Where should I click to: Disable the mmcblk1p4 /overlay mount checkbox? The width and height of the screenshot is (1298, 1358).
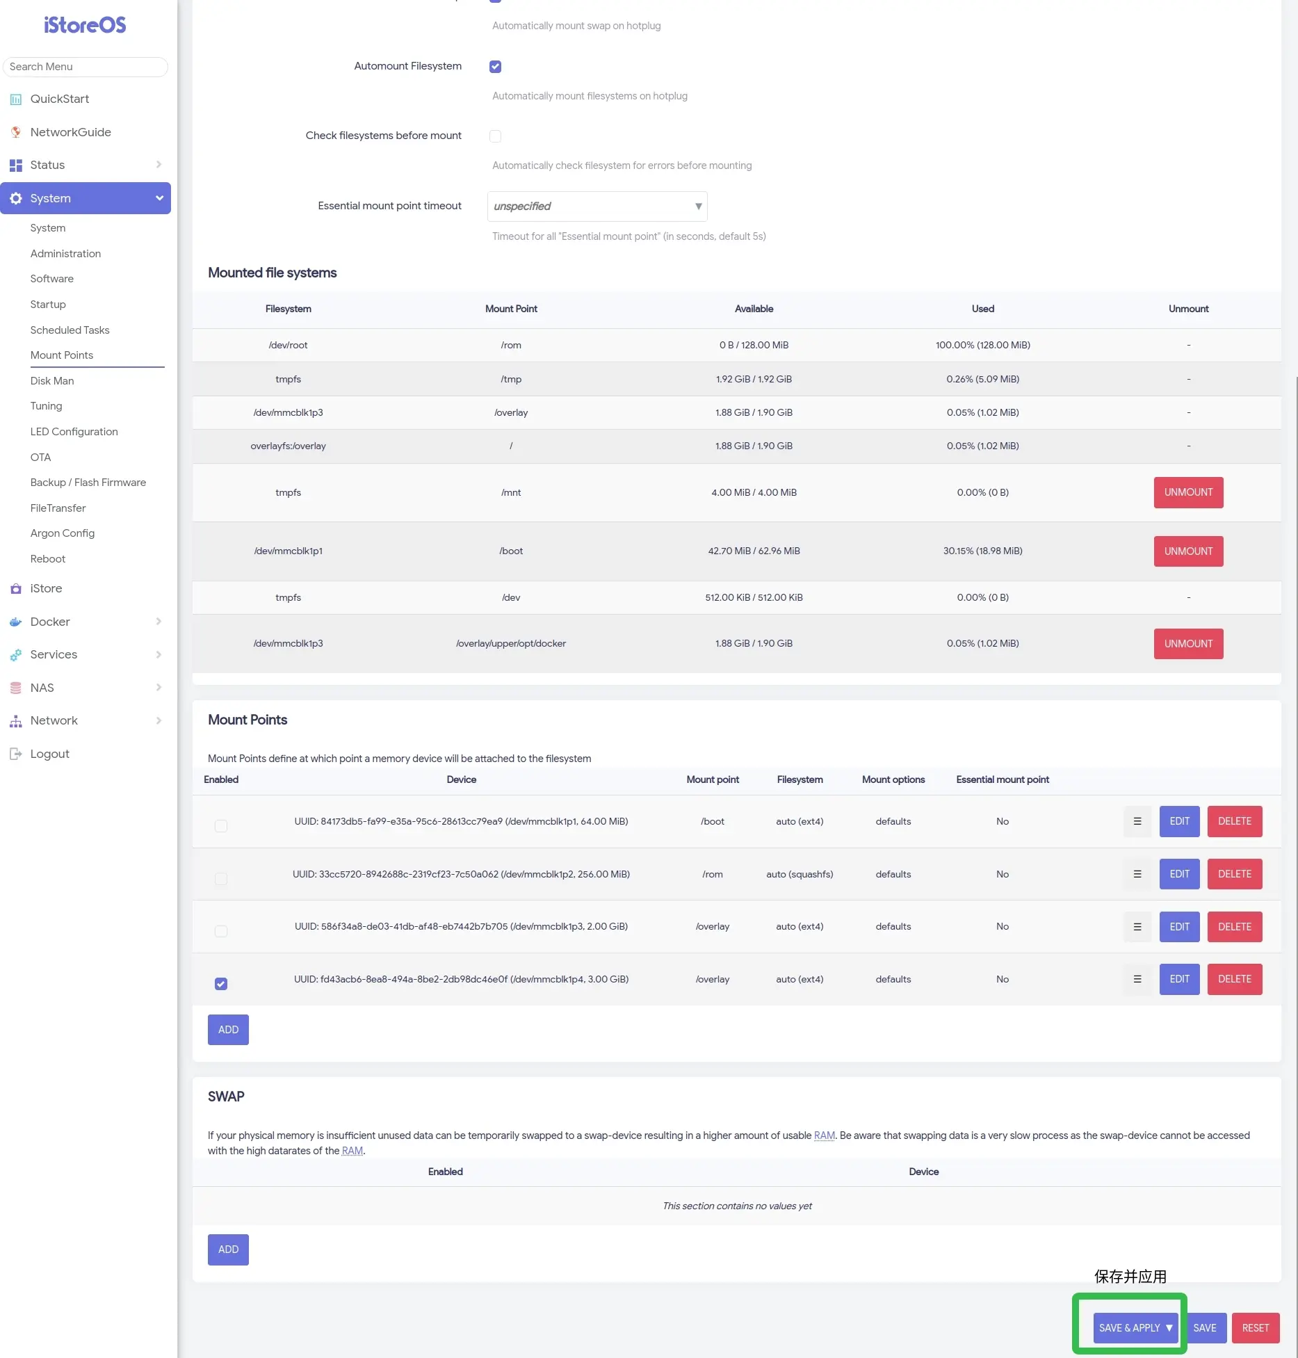221,984
